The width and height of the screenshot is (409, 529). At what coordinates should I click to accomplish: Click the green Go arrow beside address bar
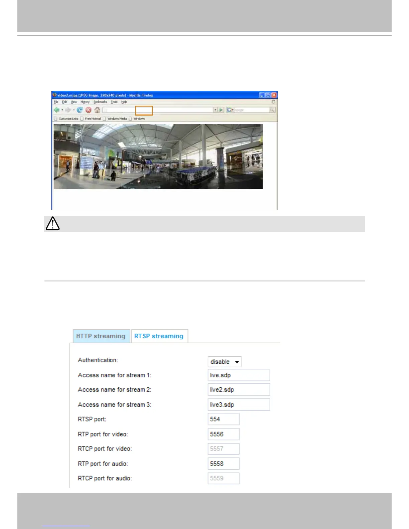coord(221,110)
